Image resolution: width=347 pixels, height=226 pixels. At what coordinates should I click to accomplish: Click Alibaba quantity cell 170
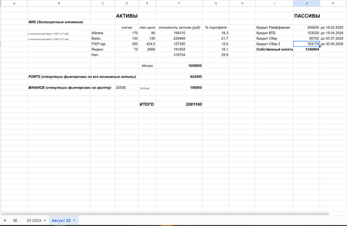[x=127, y=33]
